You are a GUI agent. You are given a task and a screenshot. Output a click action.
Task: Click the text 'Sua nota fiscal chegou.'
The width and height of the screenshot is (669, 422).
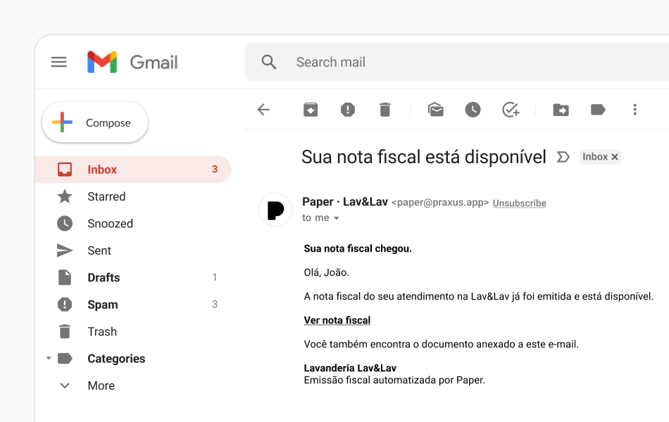pyautogui.click(x=358, y=248)
